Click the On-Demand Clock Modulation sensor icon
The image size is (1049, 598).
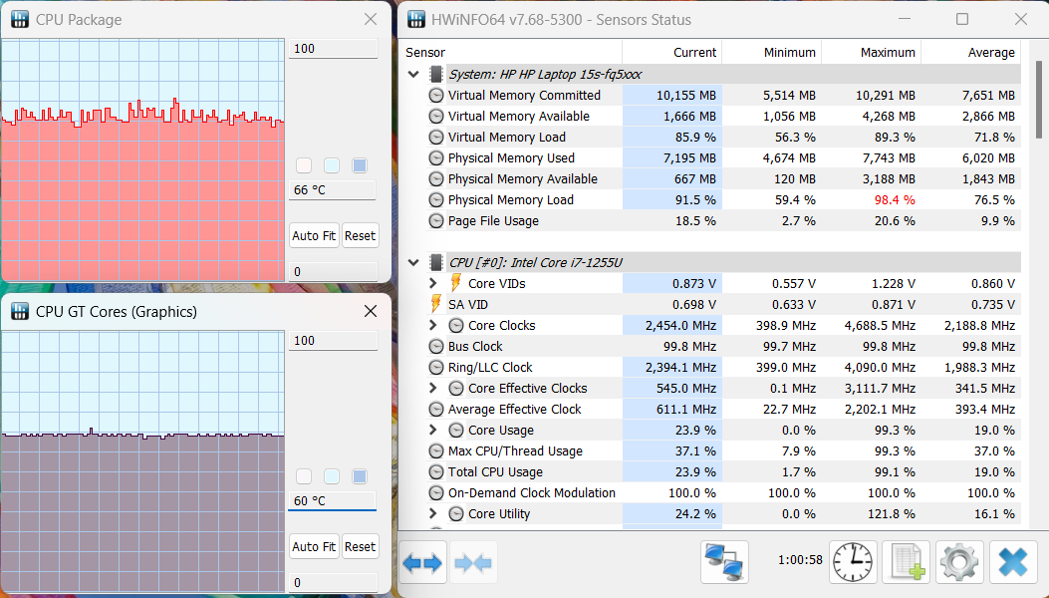436,493
